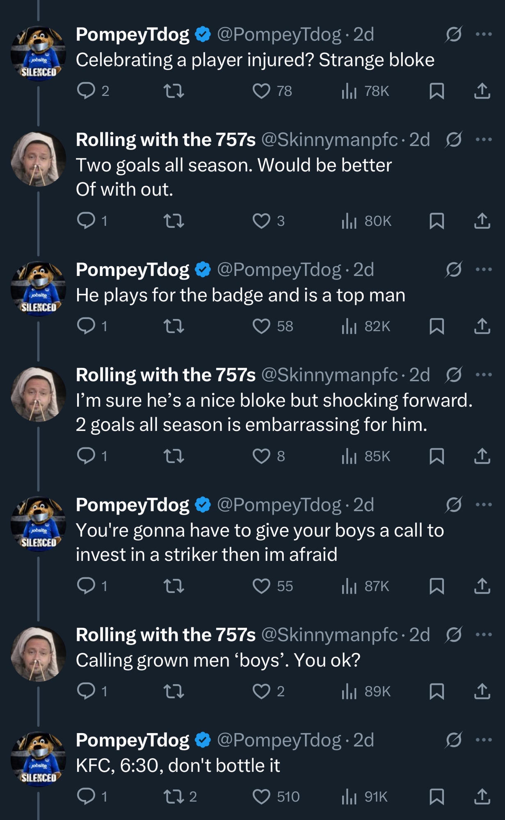This screenshot has width=505, height=820.
Task: Open @PompeyTdog handle on the first tweet
Action: click(x=279, y=35)
